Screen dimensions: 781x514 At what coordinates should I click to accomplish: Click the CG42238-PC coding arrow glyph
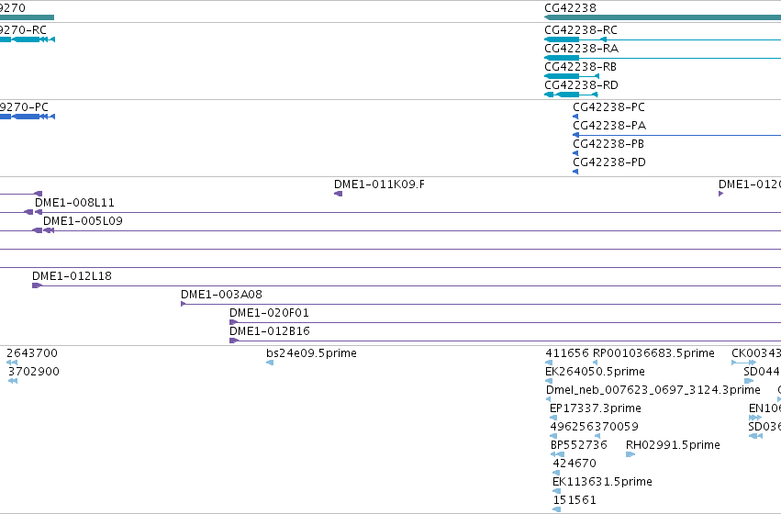(575, 117)
